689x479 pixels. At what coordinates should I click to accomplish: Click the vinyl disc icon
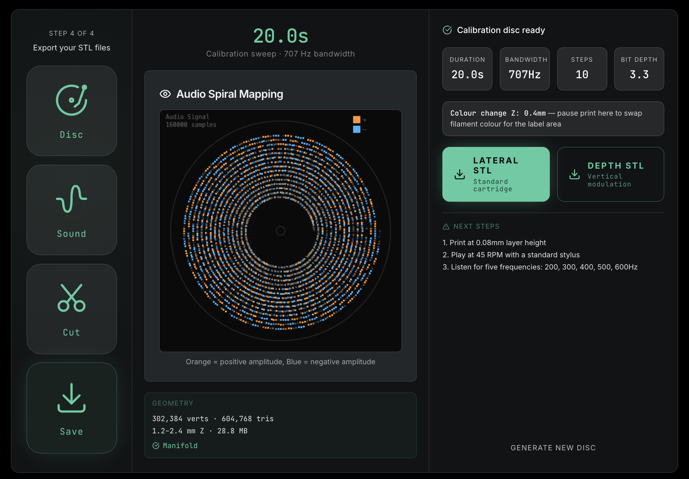[72, 100]
